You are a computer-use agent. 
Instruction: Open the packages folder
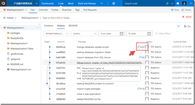pos(15,33)
